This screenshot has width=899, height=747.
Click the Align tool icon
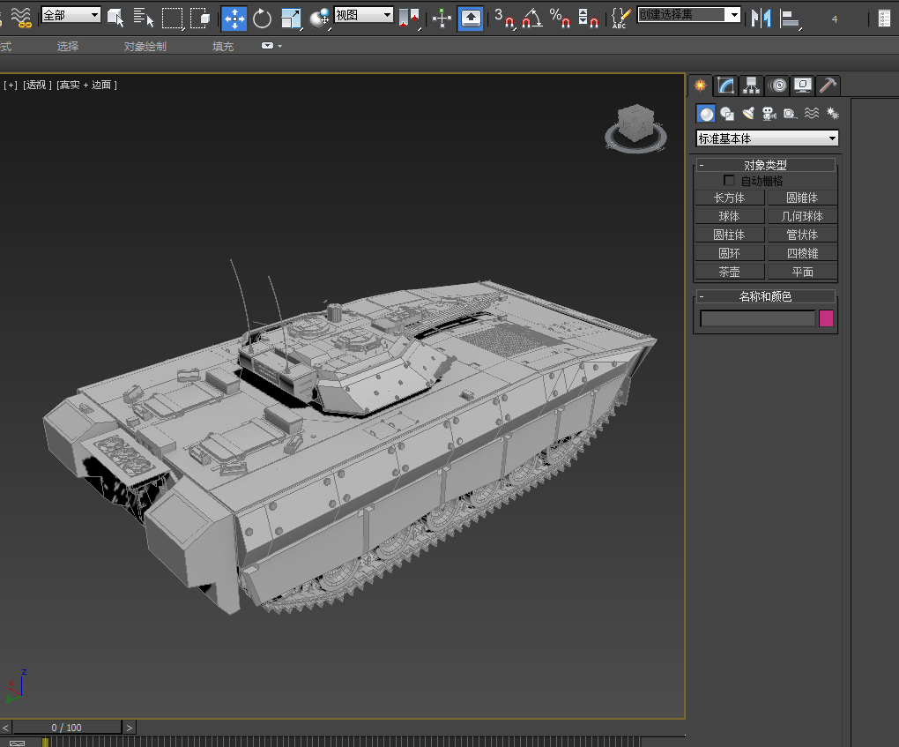442,17
